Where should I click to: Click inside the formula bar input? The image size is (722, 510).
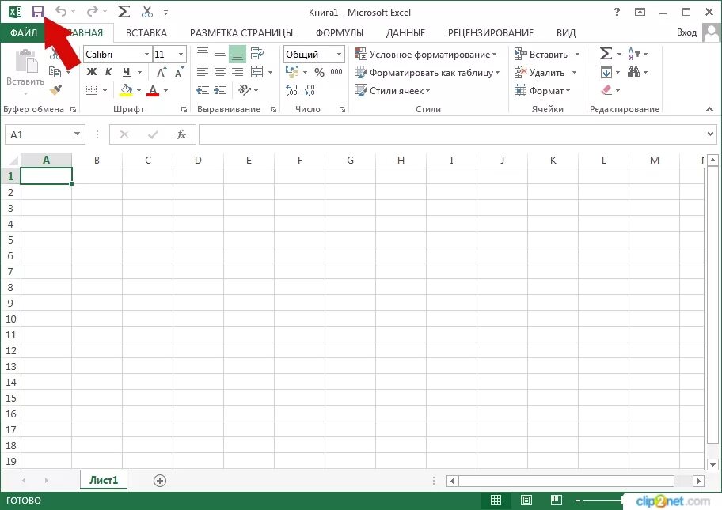click(451, 134)
